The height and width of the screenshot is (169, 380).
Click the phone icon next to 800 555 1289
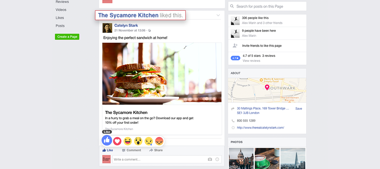[x=233, y=120]
